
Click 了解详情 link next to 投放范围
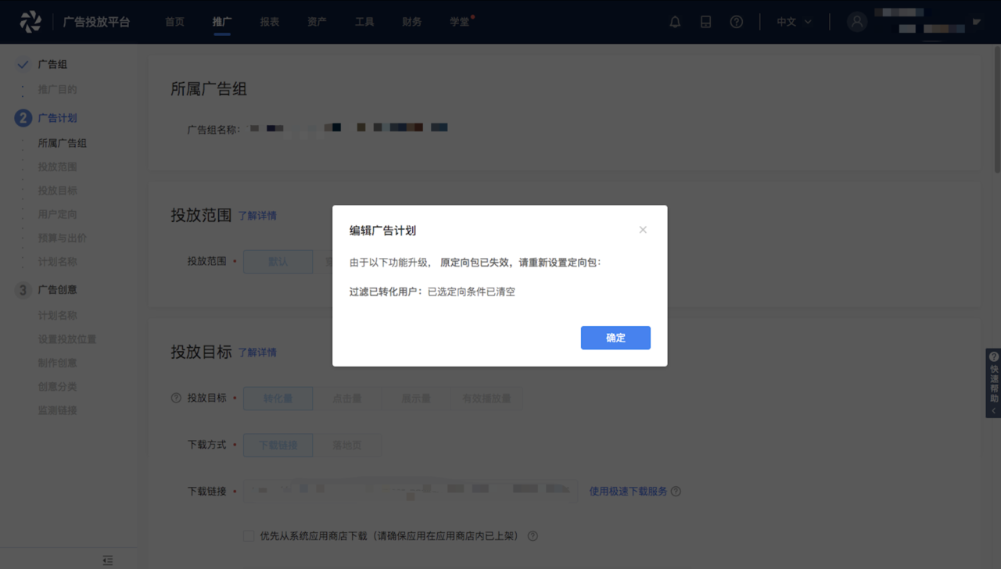point(257,216)
